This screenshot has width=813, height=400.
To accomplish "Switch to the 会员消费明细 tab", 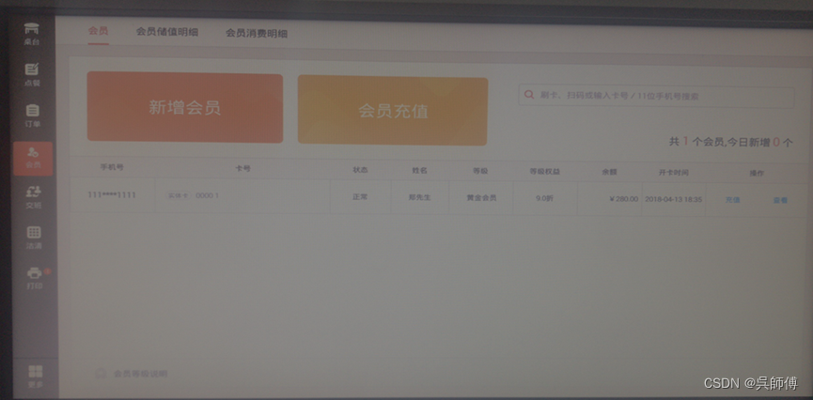I will [x=257, y=33].
